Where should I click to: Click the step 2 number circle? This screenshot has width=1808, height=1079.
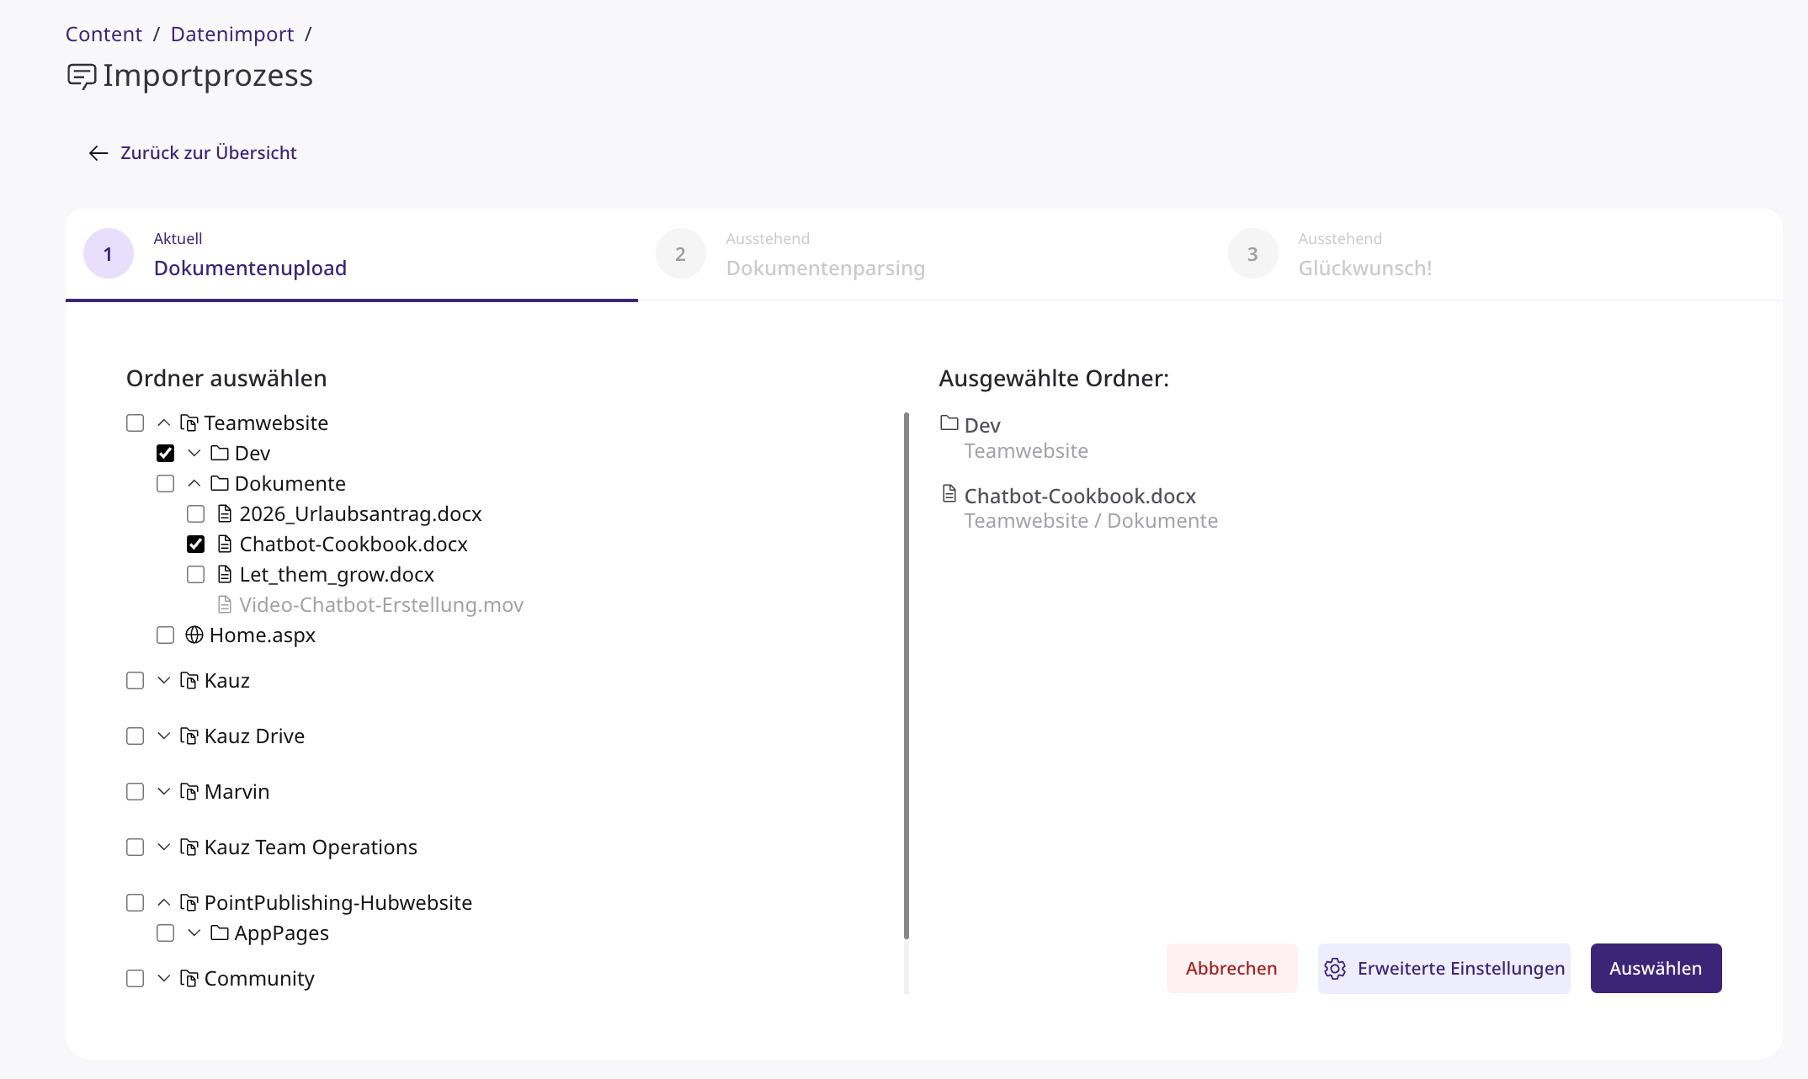click(x=680, y=253)
